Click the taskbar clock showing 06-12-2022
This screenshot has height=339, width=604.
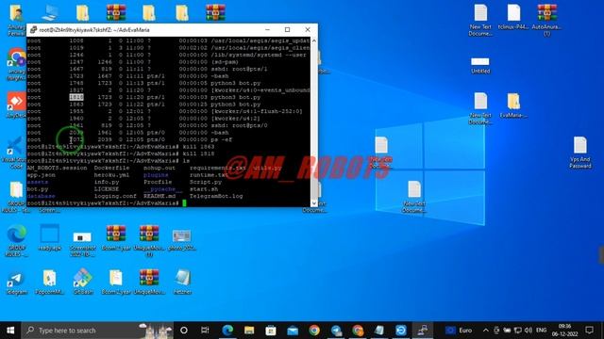pos(564,331)
